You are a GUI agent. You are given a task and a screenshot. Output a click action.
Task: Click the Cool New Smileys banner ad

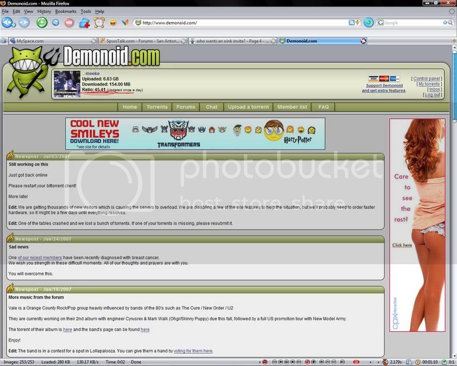tap(195, 134)
